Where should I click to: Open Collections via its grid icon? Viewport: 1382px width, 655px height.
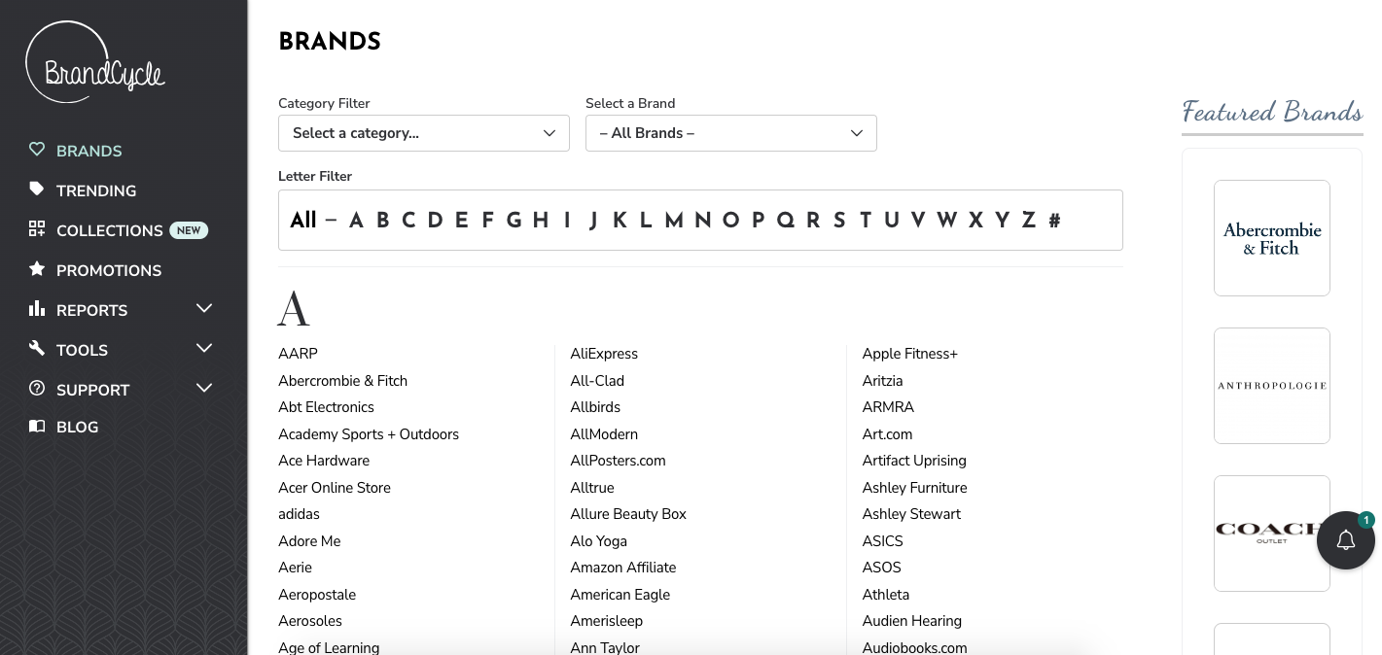[37, 230]
